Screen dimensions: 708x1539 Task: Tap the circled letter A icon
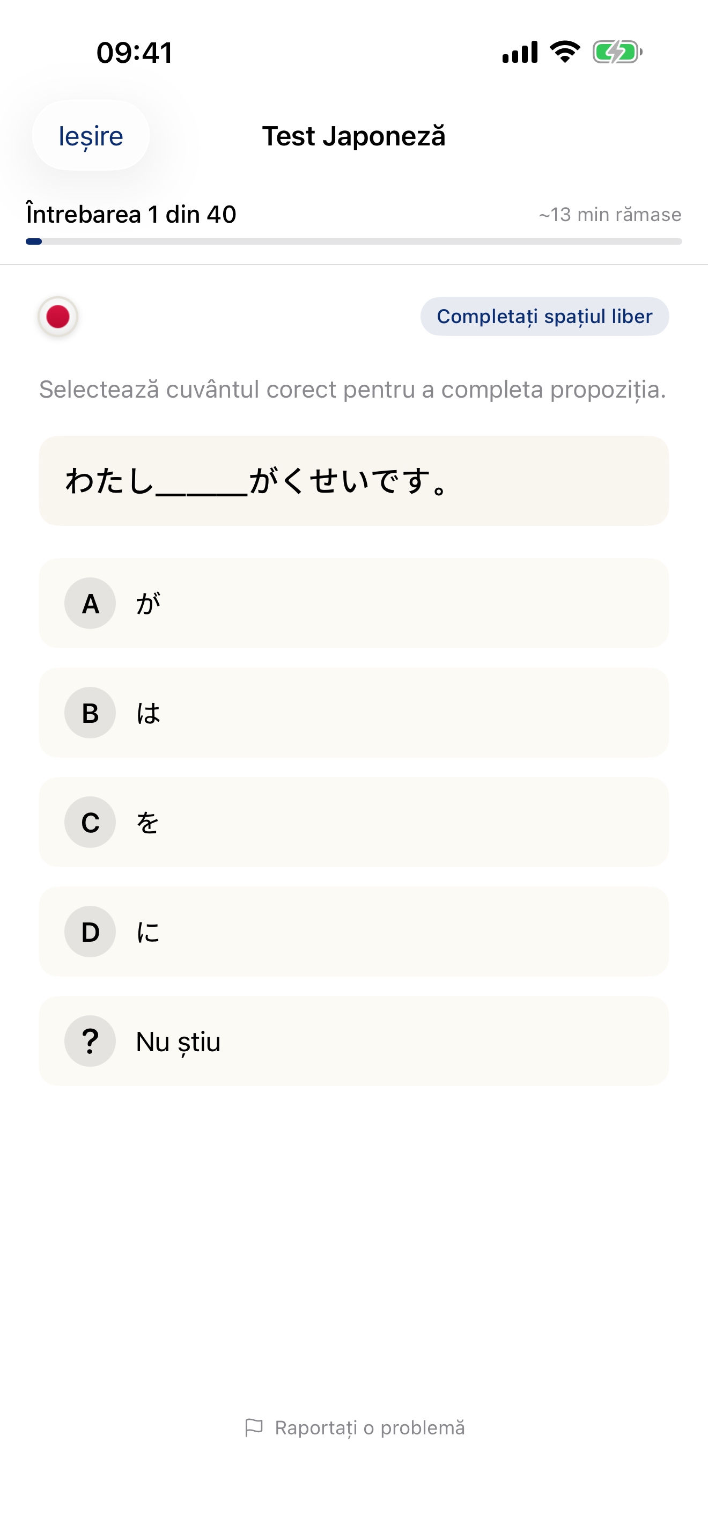pos(90,603)
